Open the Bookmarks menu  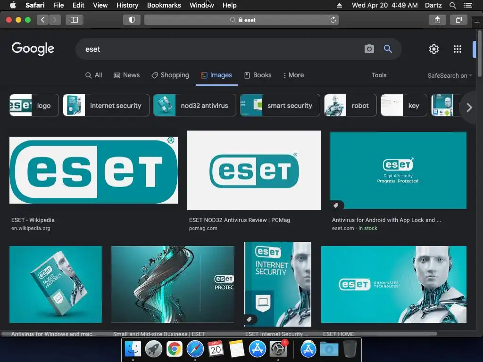click(164, 5)
